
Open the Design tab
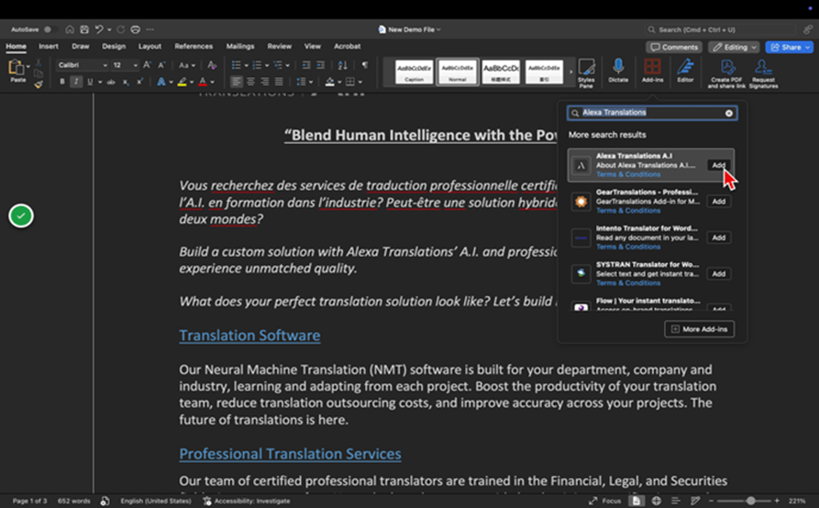click(x=114, y=46)
